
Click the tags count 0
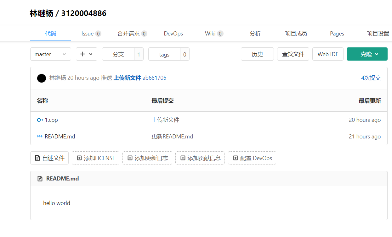coord(185,54)
